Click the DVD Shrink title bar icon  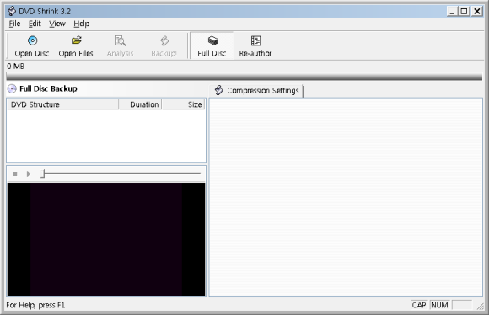click(12, 11)
